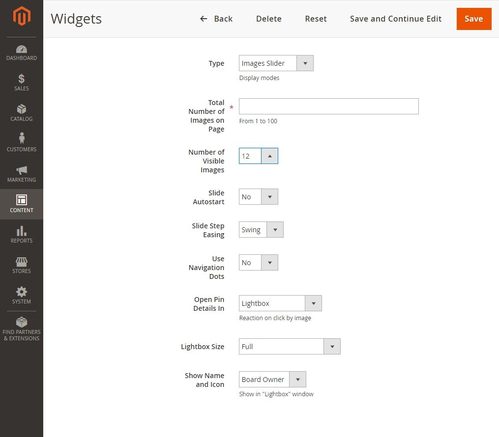The image size is (499, 437).
Task: Open the Customers person icon
Action: (x=22, y=138)
